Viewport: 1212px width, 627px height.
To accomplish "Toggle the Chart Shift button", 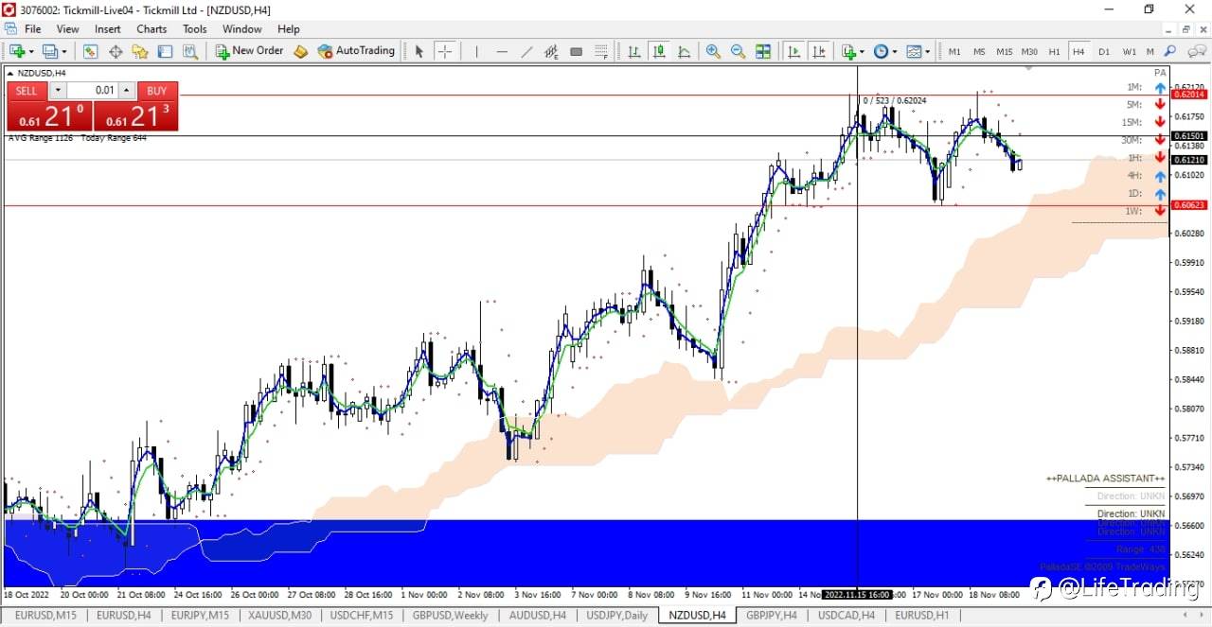I will [819, 51].
